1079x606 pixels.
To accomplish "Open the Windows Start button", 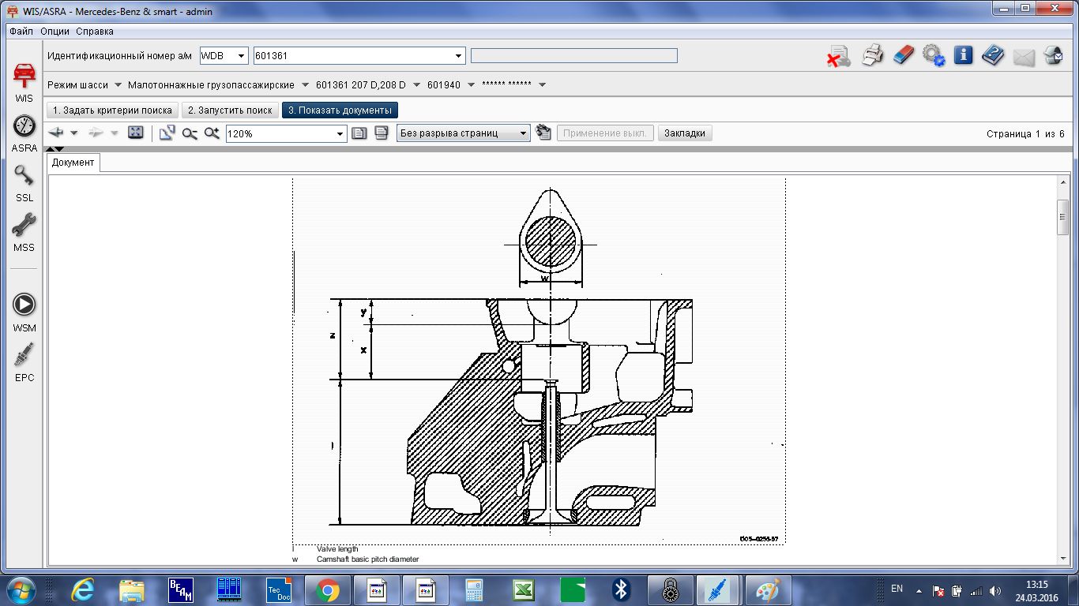I will [21, 589].
